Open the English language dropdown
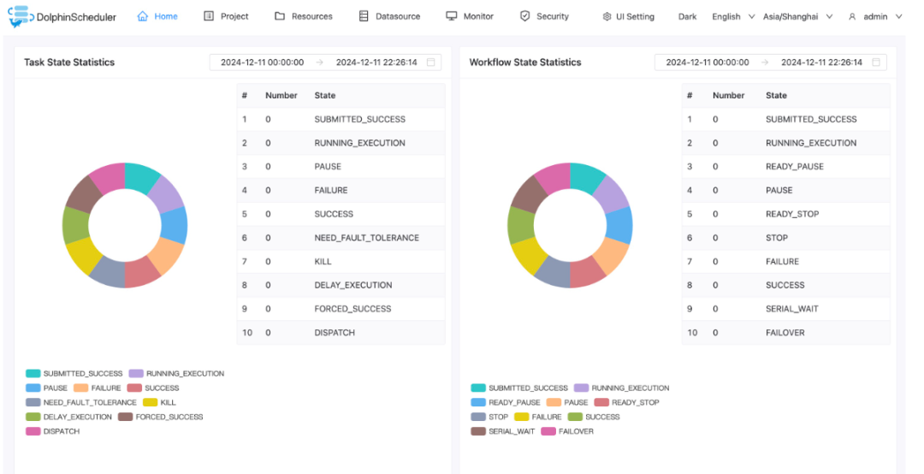The height and width of the screenshot is (474, 924). coord(733,16)
